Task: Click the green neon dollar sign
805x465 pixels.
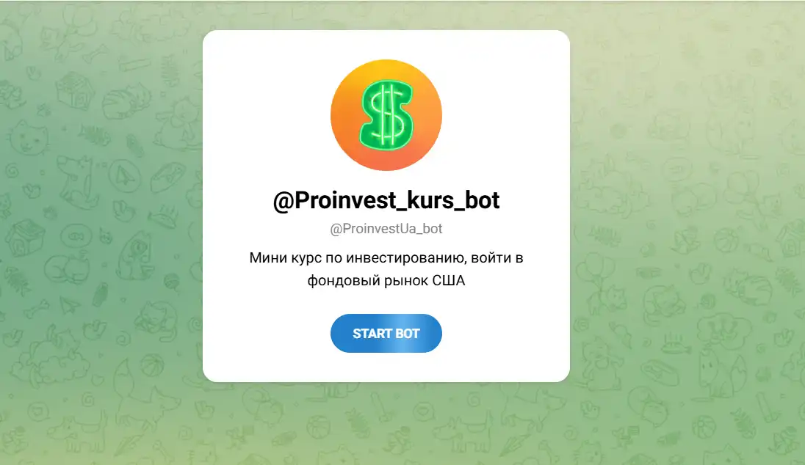Action: click(386, 115)
